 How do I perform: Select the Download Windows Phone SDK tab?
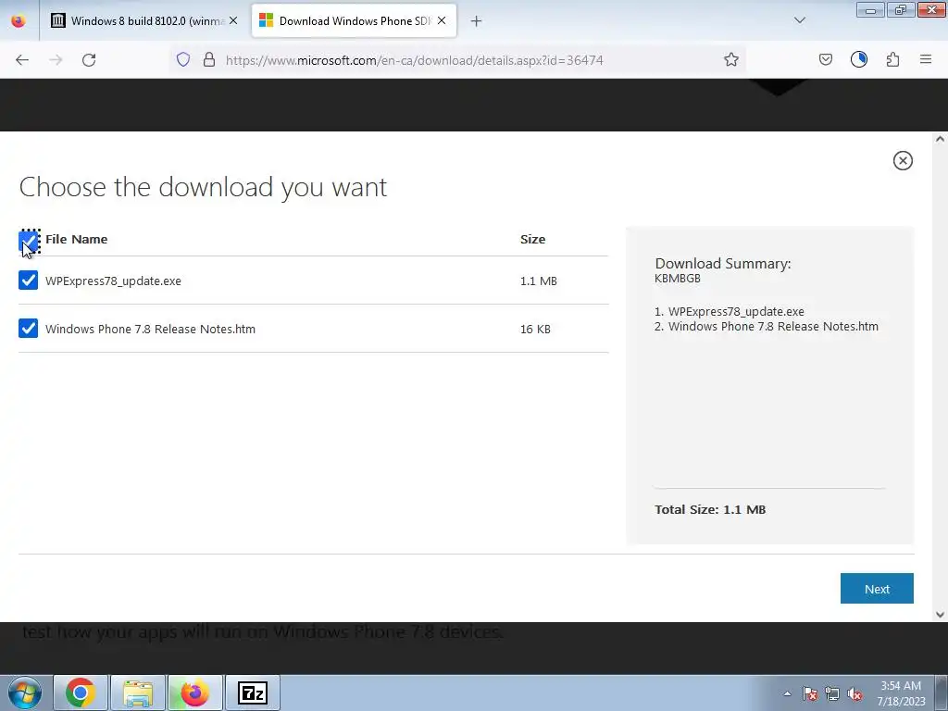pos(355,20)
